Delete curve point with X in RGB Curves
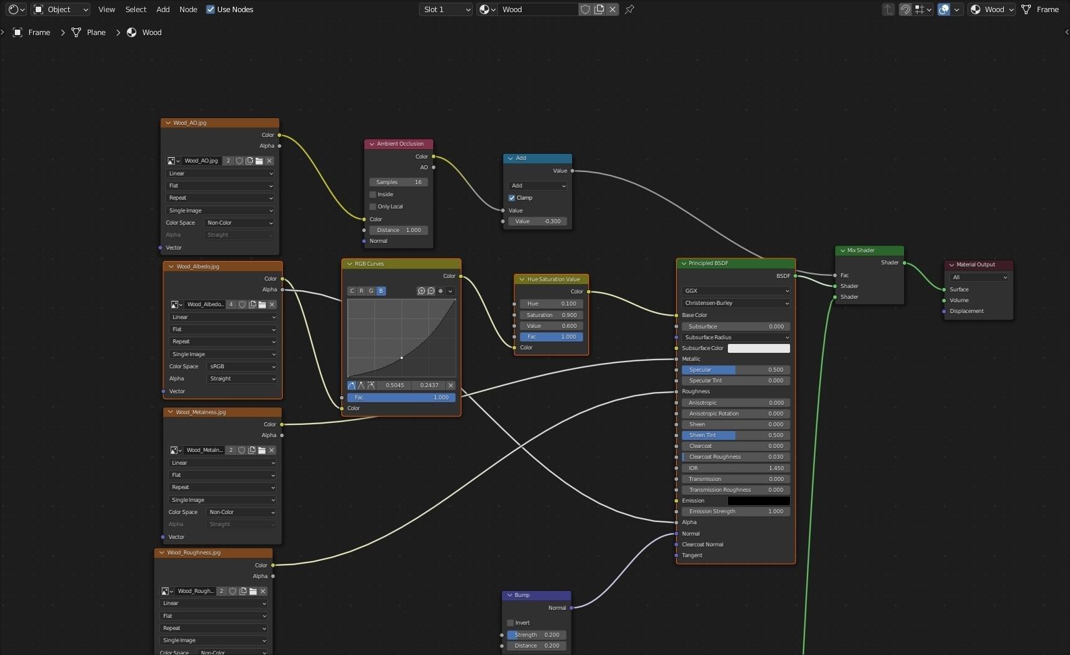The height and width of the screenshot is (655, 1070). (451, 385)
